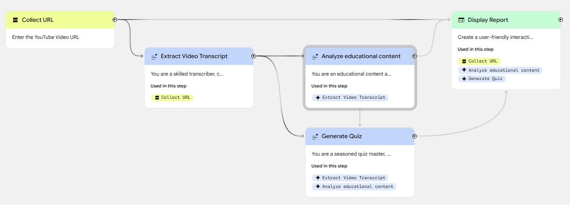Image resolution: width=570 pixels, height=205 pixels.
Task: Click Collect URL chip in Display Report
Action: [x=479, y=61]
